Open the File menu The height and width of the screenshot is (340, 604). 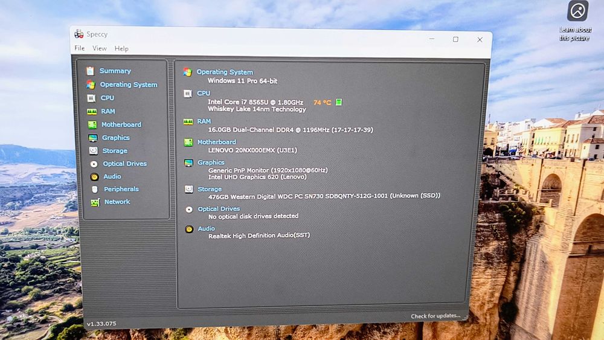pyautogui.click(x=79, y=48)
